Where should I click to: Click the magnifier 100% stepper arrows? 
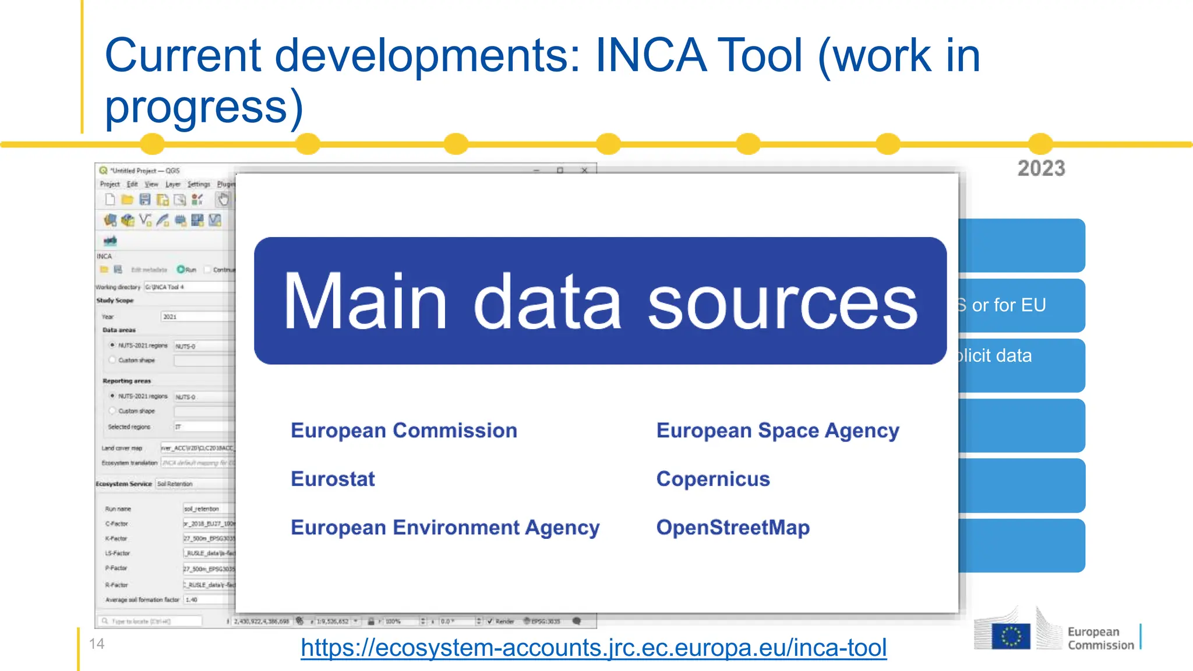(x=423, y=621)
